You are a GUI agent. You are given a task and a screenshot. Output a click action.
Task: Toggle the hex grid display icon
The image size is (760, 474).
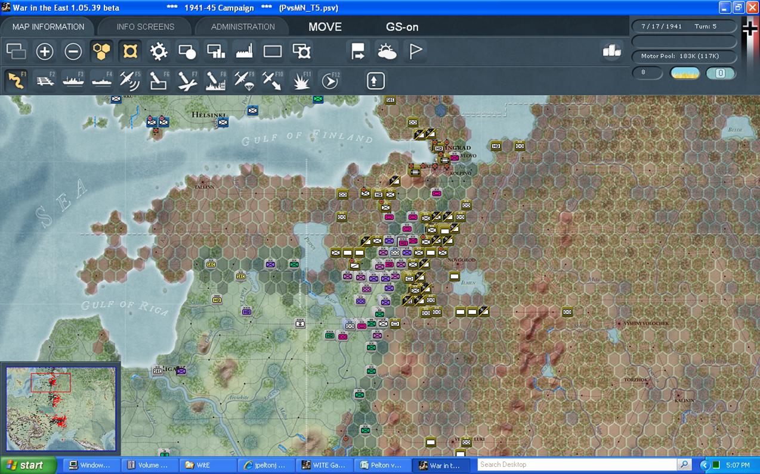[x=102, y=51]
